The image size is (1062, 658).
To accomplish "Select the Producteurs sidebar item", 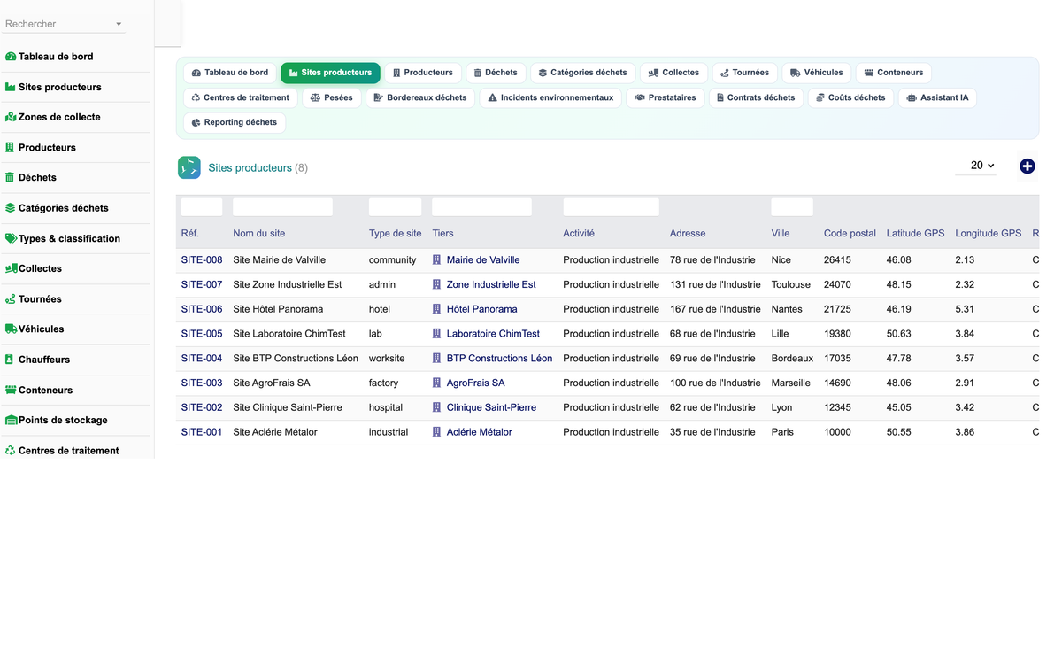I will (47, 148).
